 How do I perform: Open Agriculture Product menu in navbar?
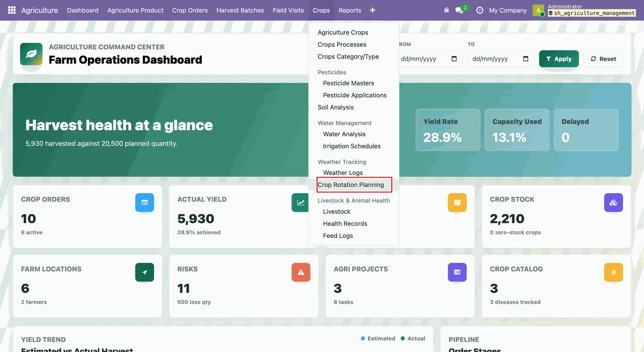[136, 10]
